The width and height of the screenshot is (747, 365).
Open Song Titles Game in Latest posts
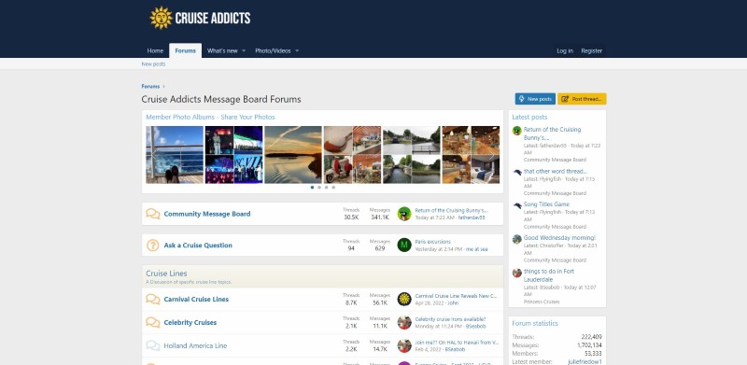point(546,204)
